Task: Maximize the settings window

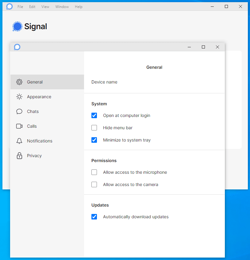Action: point(203,47)
